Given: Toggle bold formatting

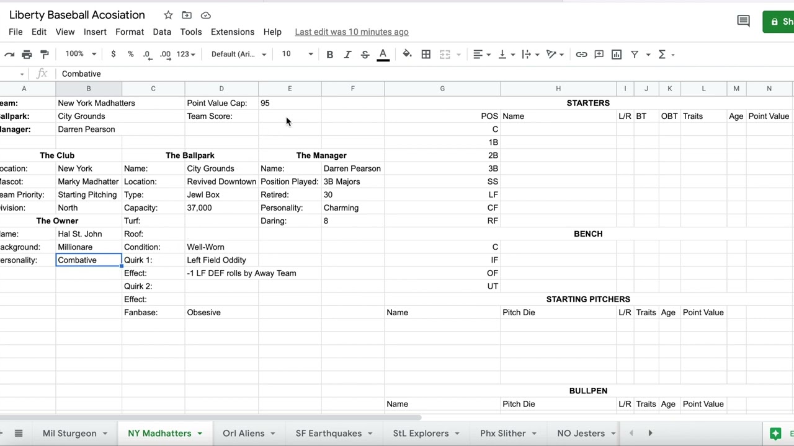Looking at the screenshot, I should pos(329,55).
